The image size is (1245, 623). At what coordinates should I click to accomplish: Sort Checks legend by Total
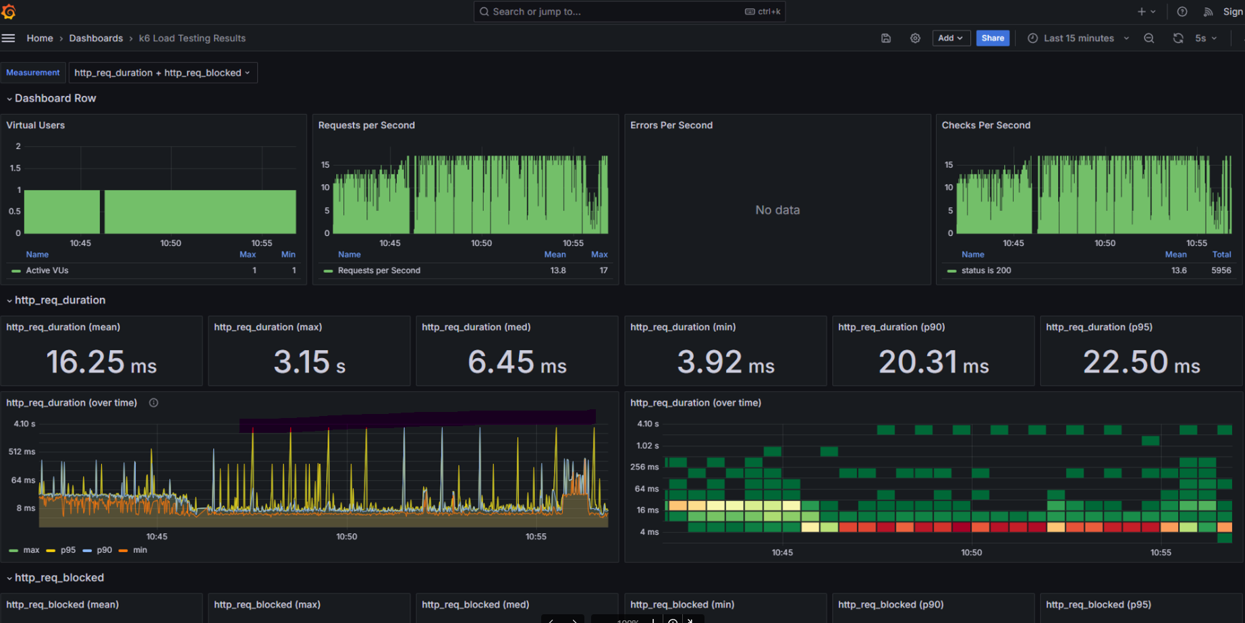pos(1221,254)
